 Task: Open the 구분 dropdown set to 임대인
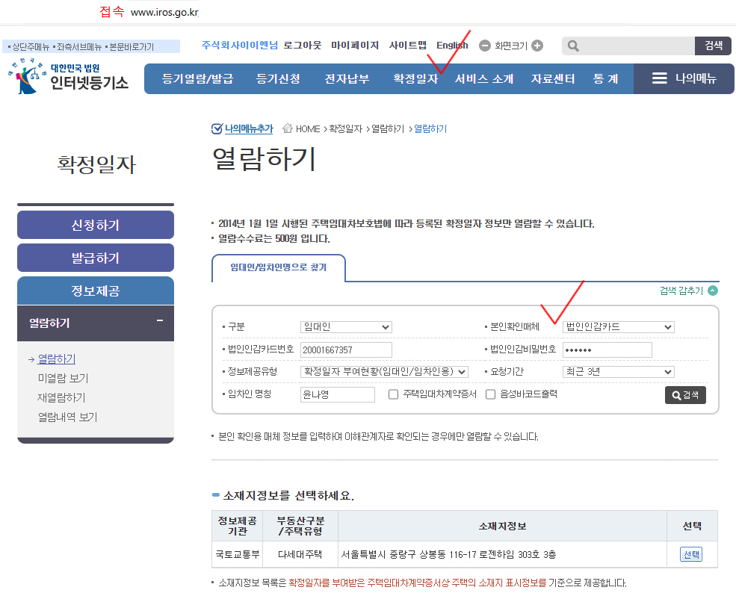click(x=346, y=327)
